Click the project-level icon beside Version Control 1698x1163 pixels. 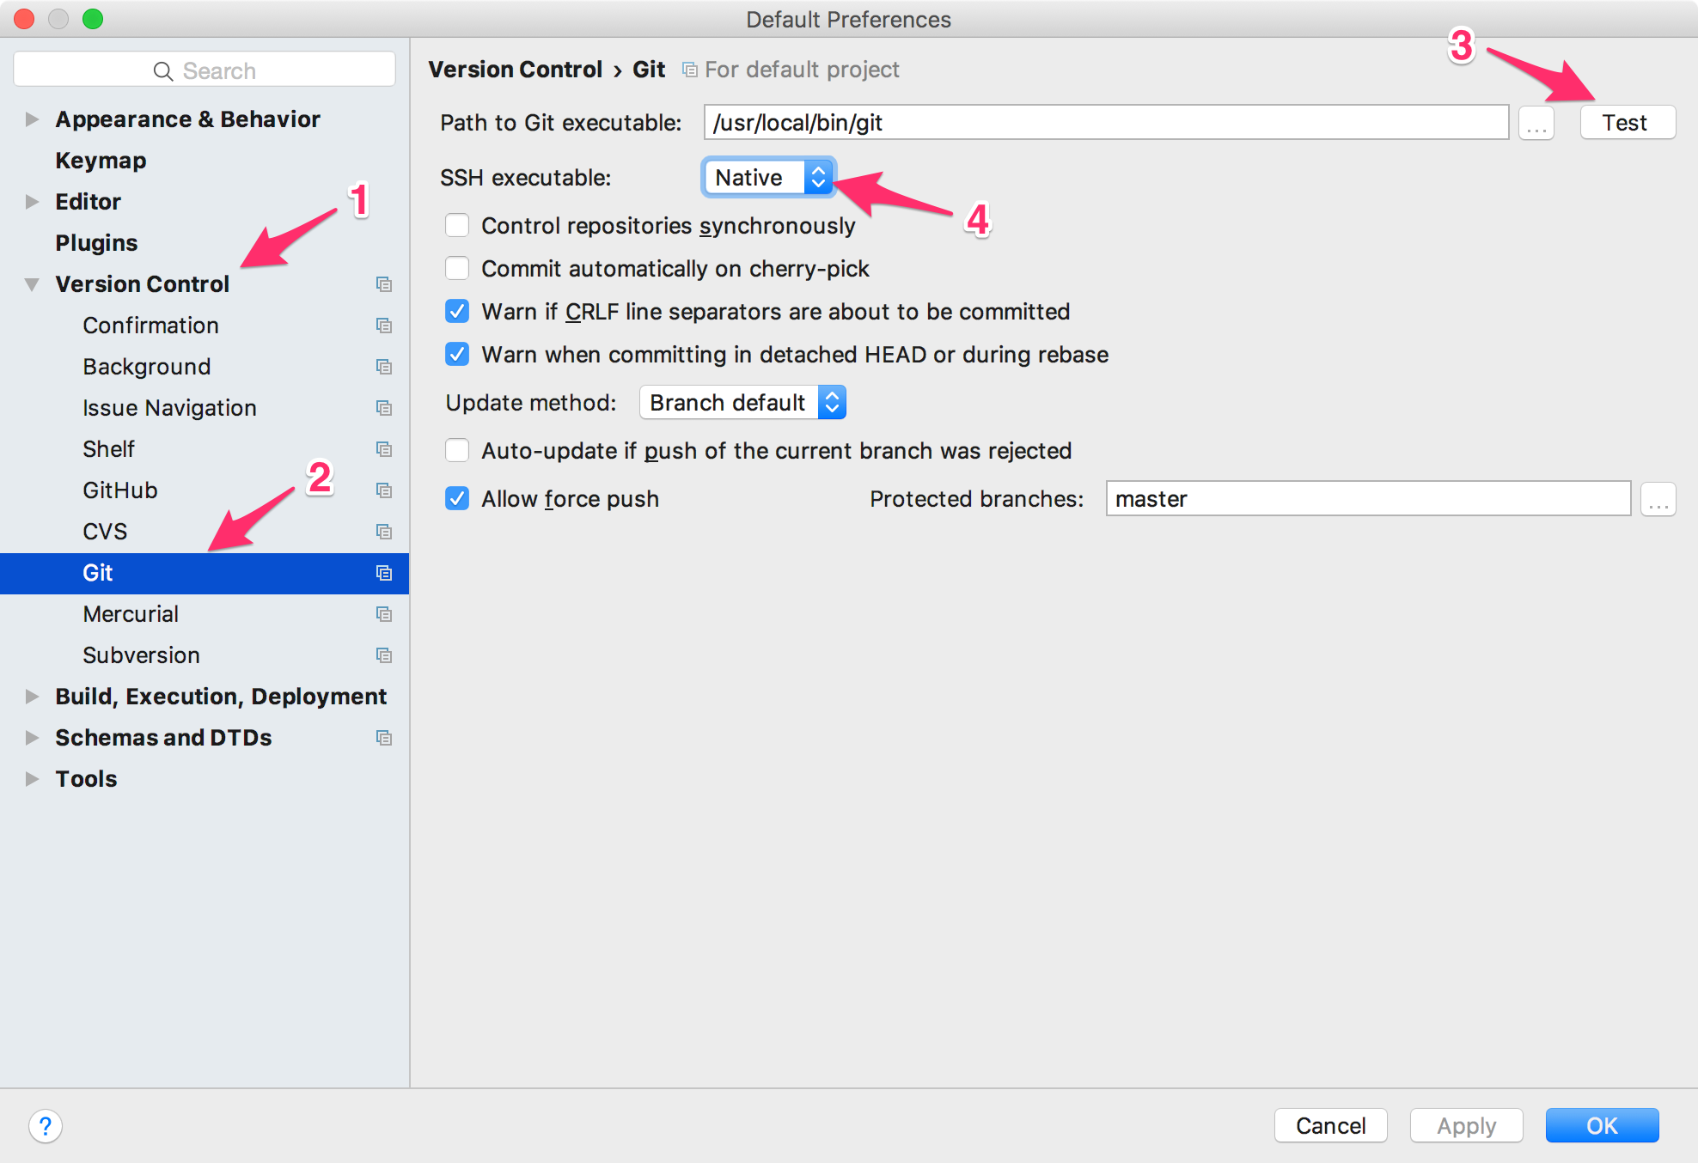click(384, 284)
